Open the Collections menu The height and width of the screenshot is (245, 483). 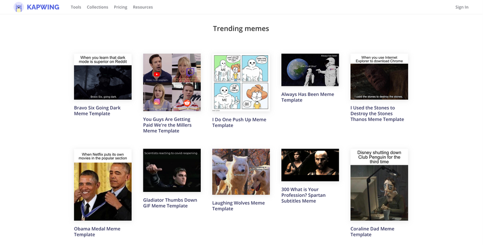coord(97,8)
